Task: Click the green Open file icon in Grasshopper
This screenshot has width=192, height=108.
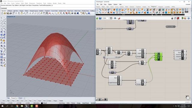Action: coord(97,18)
